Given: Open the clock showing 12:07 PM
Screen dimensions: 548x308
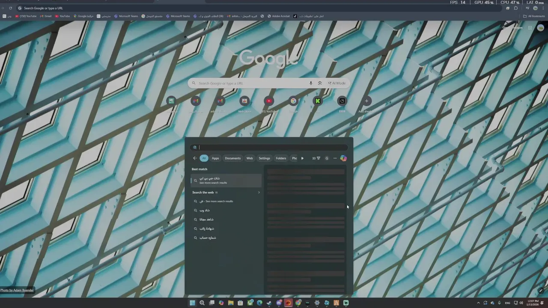Looking at the screenshot, I should 533,303.
